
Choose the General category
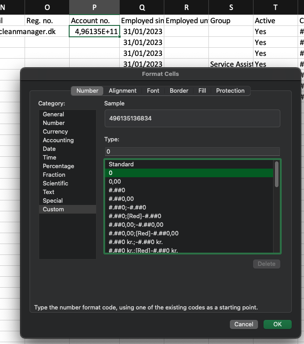pos(53,114)
